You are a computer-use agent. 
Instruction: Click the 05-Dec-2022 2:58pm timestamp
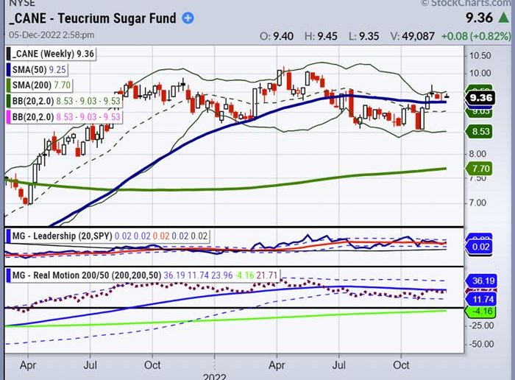51,35
